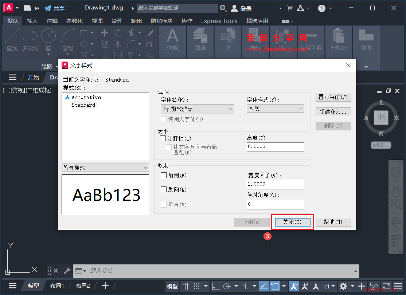
Task: Check the Upside down (颠倒) checkbox
Action: point(164,175)
